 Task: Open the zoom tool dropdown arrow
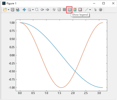click(x=33, y=10)
